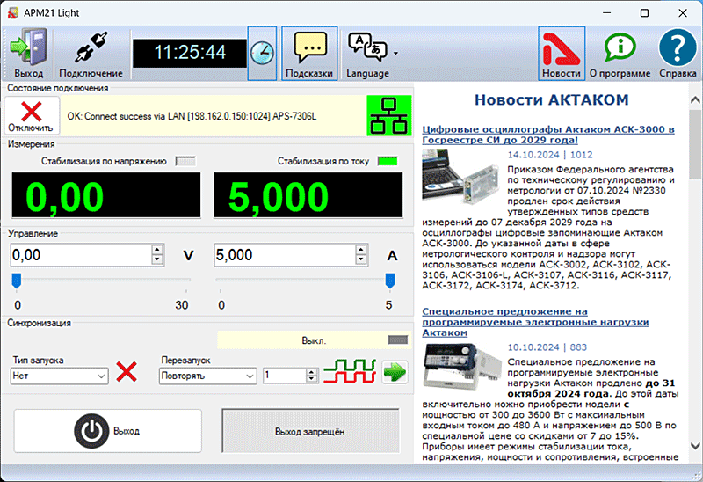Click the oscilloscope laptop news thumbnail
Image resolution: width=703 pixels, height=482 pixels.
(x=461, y=176)
